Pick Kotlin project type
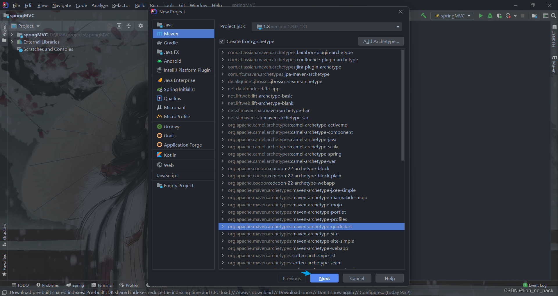558x296 pixels. [x=183, y=155]
